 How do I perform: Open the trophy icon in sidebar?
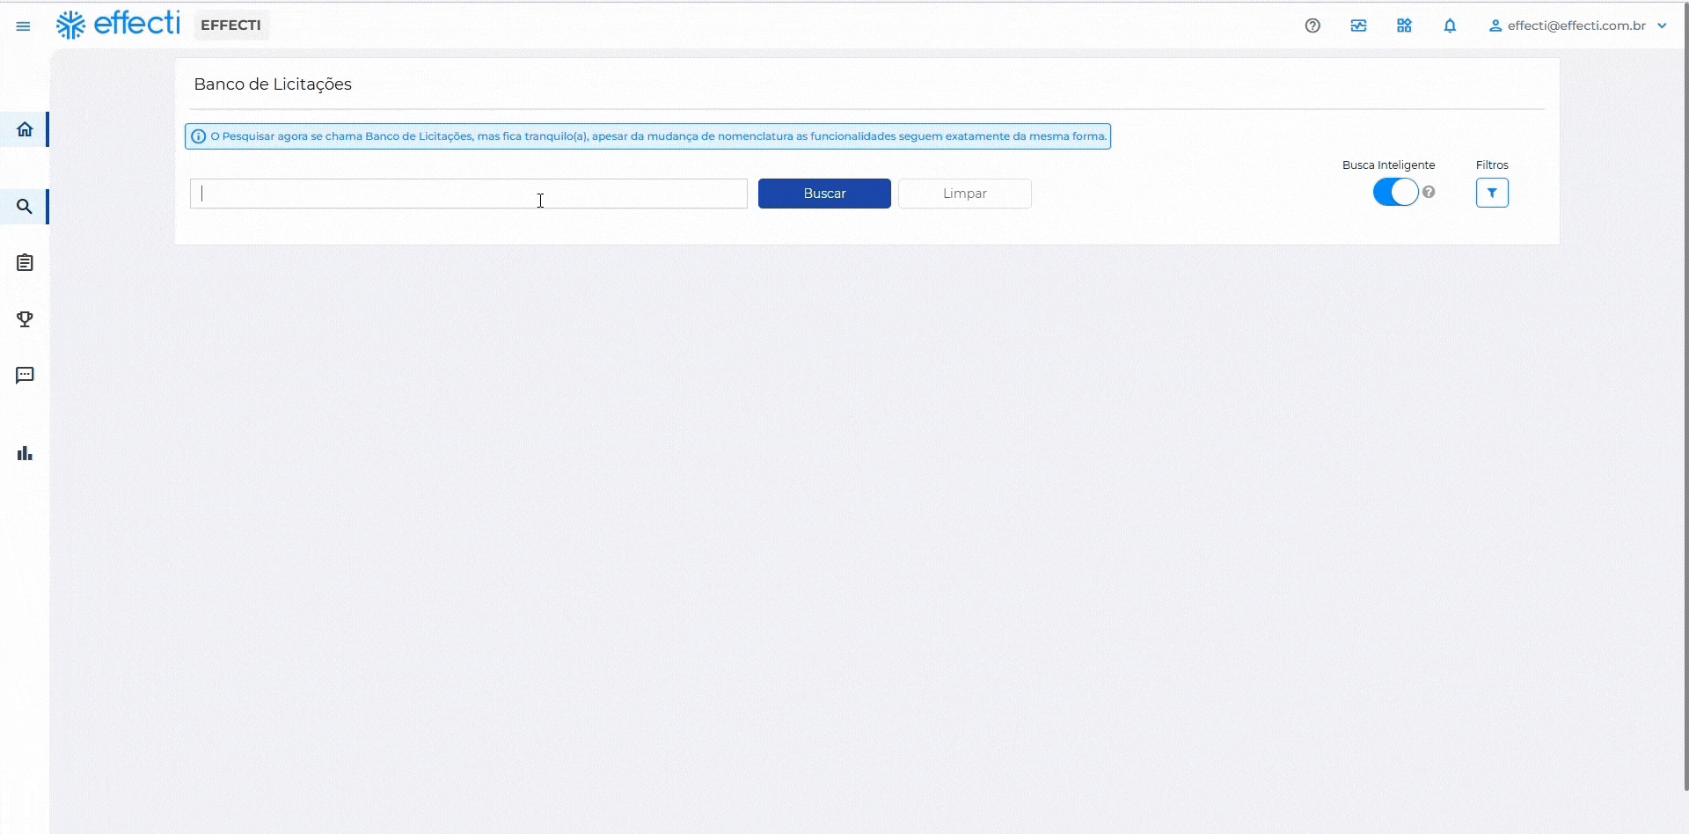(x=25, y=319)
